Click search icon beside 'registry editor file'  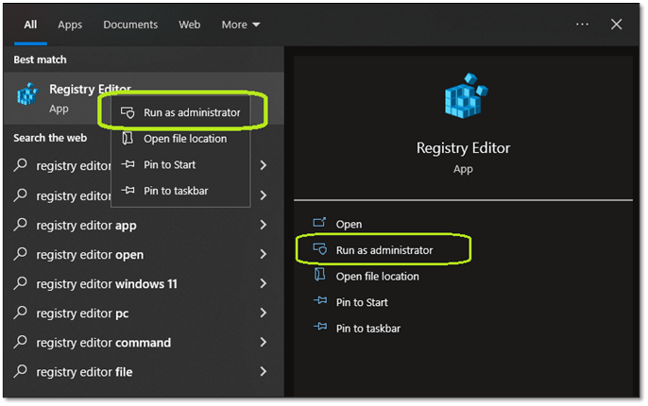coord(20,371)
